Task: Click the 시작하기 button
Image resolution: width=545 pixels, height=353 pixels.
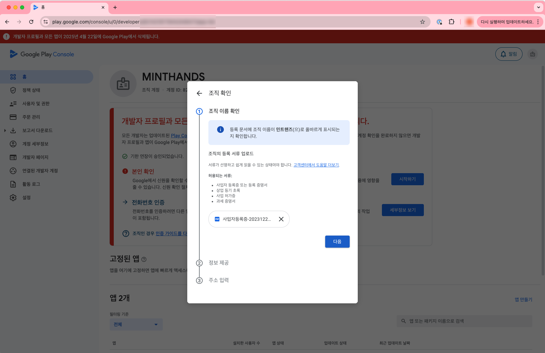Action: 407,179
